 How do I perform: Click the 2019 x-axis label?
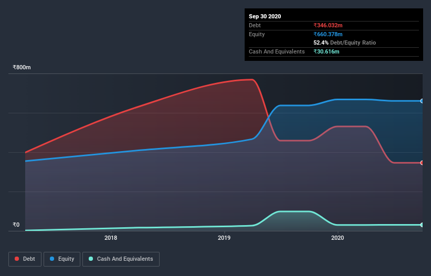pyautogui.click(x=224, y=238)
